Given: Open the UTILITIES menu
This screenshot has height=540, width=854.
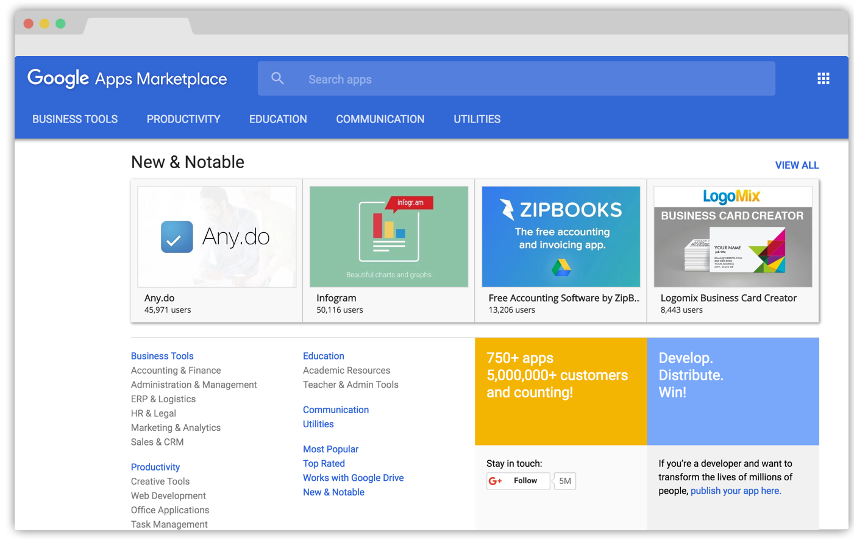Looking at the screenshot, I should [477, 119].
